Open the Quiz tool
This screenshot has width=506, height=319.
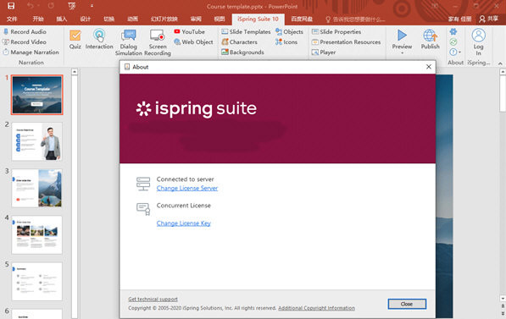[x=75, y=40]
